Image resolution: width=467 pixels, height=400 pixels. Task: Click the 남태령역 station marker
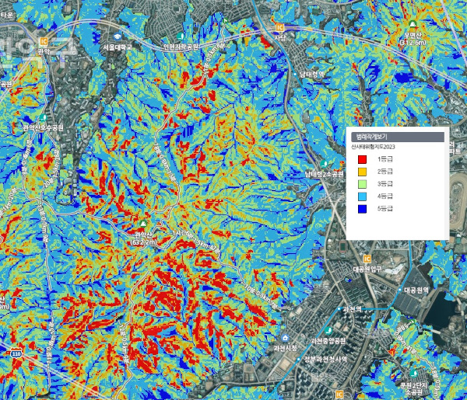(x=295, y=74)
